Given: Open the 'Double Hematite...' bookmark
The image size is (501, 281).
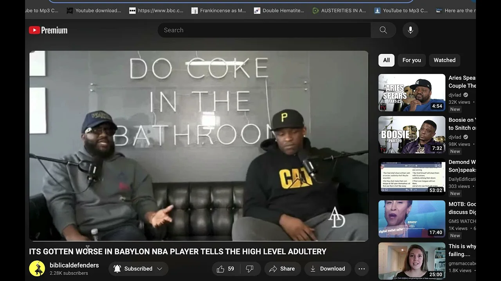Looking at the screenshot, I should [x=279, y=11].
